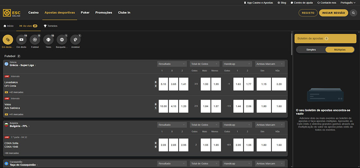Click the INICIAR SESSÃO button

(x=334, y=13)
